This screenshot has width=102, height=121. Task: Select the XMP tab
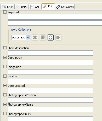(35, 7)
